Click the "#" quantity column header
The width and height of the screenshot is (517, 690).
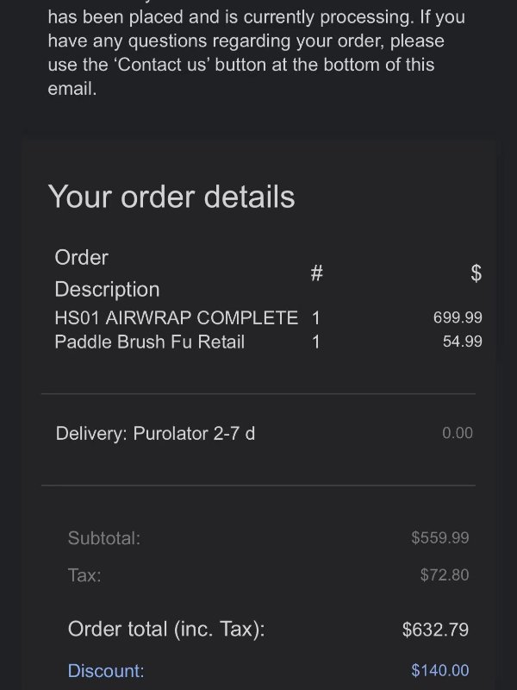[x=316, y=273]
